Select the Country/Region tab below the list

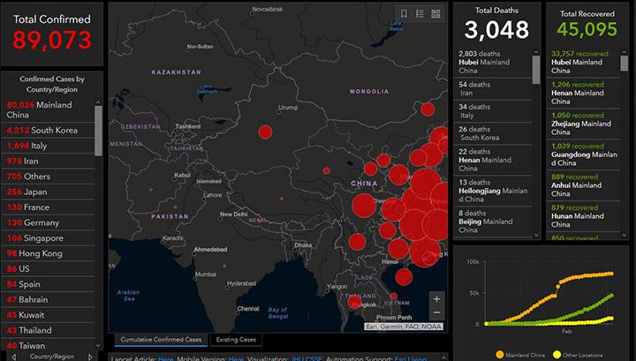[x=51, y=355]
